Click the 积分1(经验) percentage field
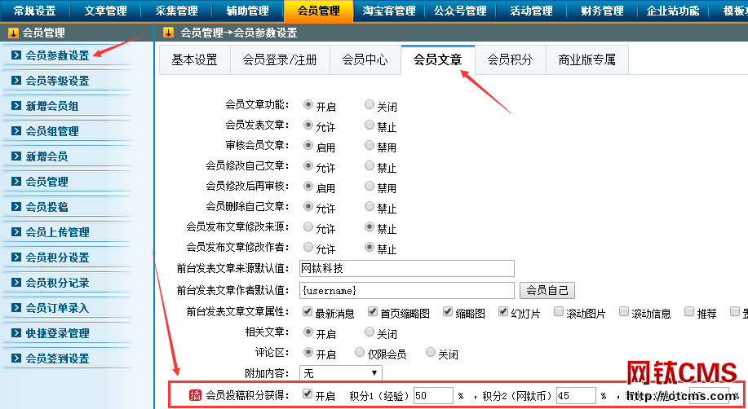 coord(432,395)
